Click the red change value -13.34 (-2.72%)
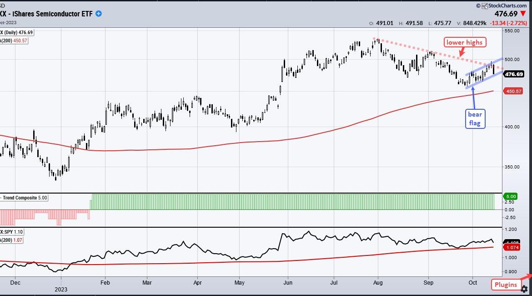The image size is (532, 296). (508, 23)
